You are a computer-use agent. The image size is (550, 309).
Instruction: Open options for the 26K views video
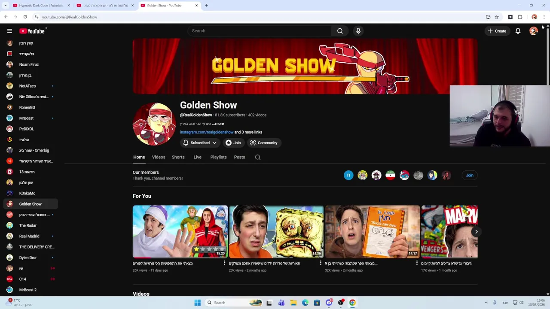pos(224,263)
